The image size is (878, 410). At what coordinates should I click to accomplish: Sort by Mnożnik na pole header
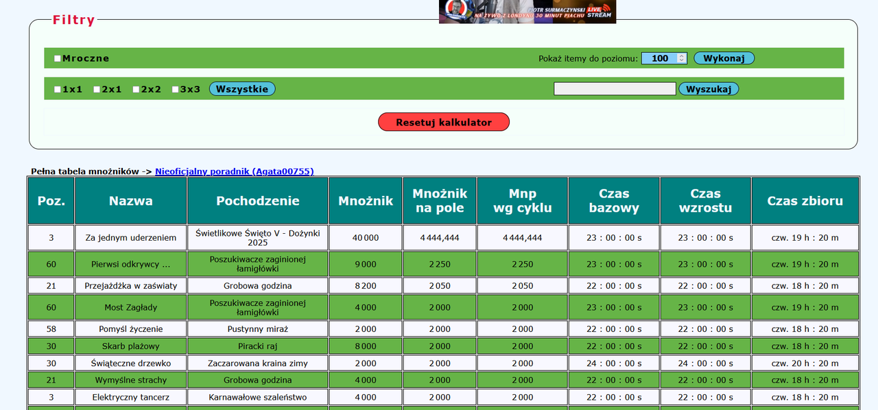(x=440, y=201)
